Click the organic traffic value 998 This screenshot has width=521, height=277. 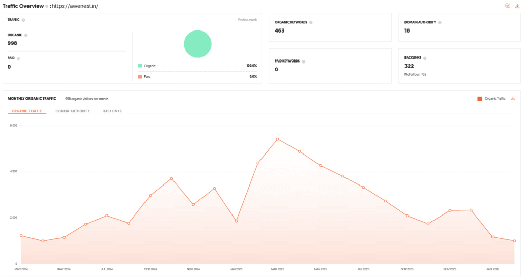tap(12, 43)
